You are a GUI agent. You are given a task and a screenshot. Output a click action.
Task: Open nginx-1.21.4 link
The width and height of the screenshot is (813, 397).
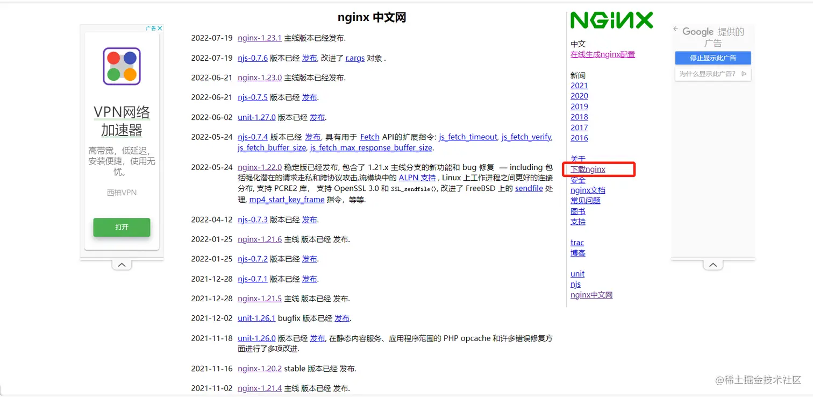(x=260, y=388)
